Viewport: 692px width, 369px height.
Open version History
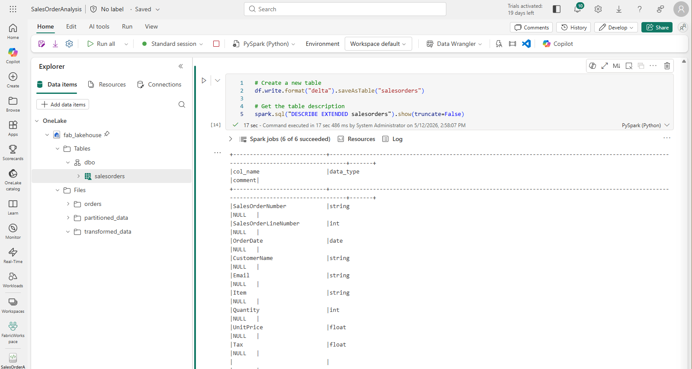click(573, 27)
